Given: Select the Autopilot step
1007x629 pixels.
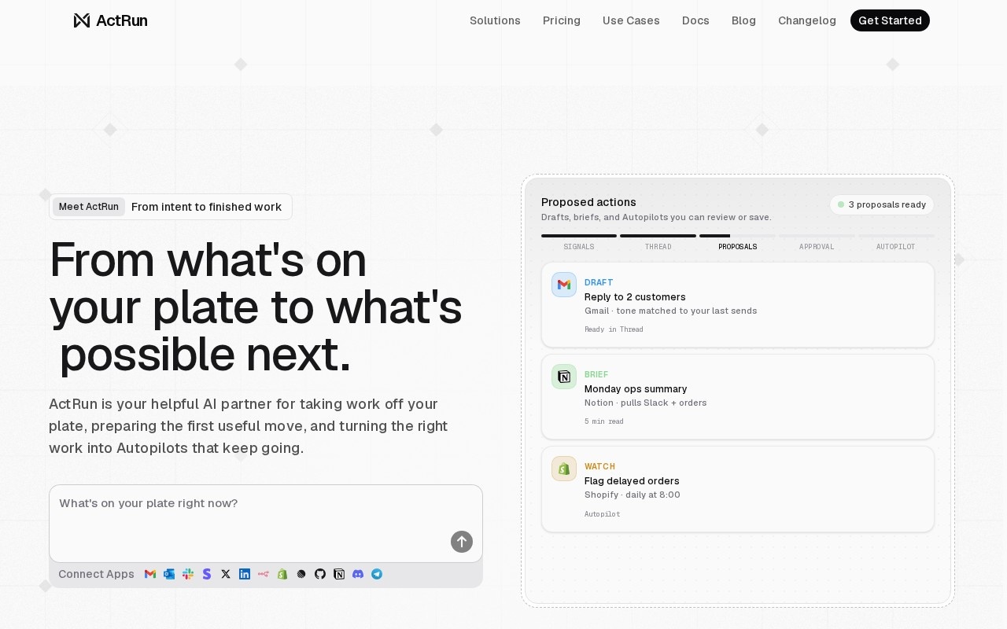Looking at the screenshot, I should pyautogui.click(x=896, y=247).
